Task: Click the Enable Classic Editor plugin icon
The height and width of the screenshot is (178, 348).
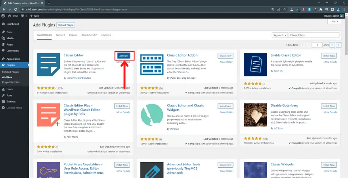Action: pyautogui.click(x=255, y=64)
